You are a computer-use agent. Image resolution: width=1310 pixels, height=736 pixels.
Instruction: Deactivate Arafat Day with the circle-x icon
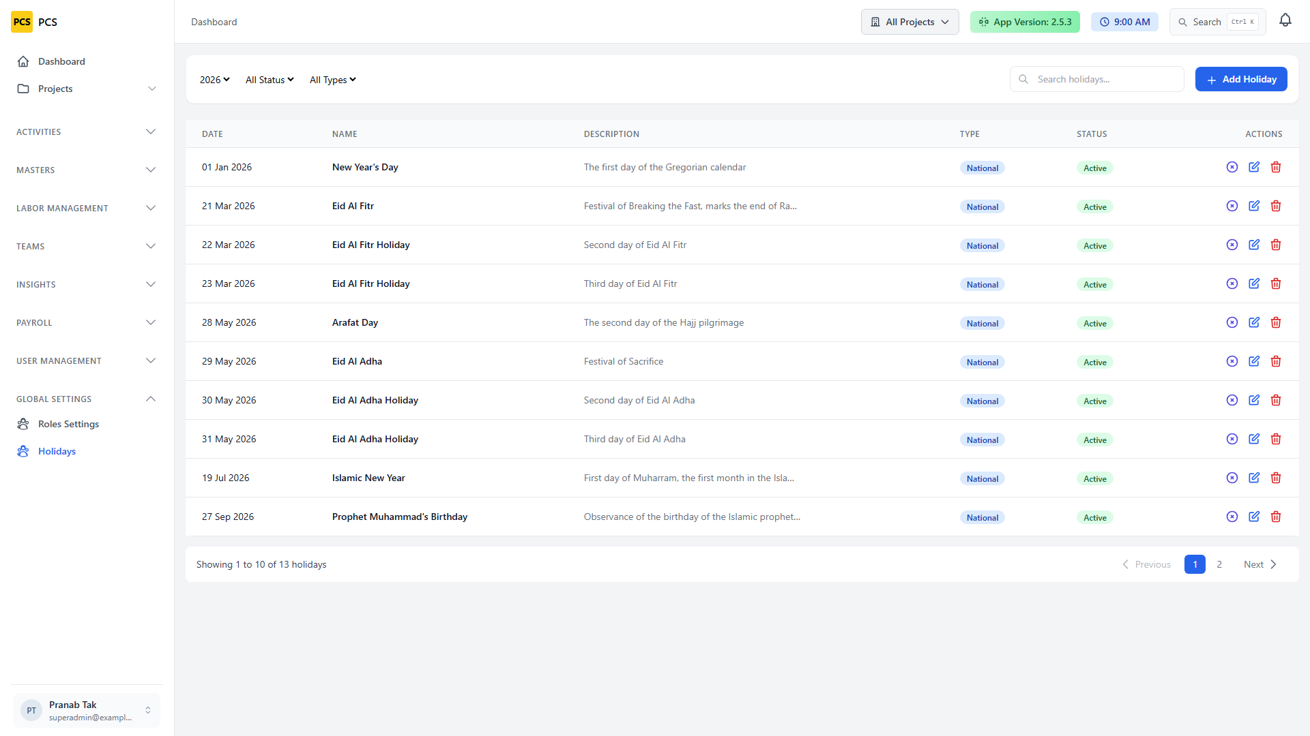click(1232, 322)
